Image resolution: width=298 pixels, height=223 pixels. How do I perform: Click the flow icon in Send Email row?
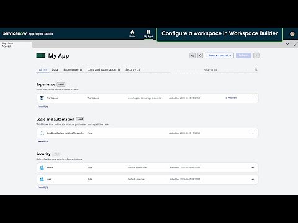(42, 133)
